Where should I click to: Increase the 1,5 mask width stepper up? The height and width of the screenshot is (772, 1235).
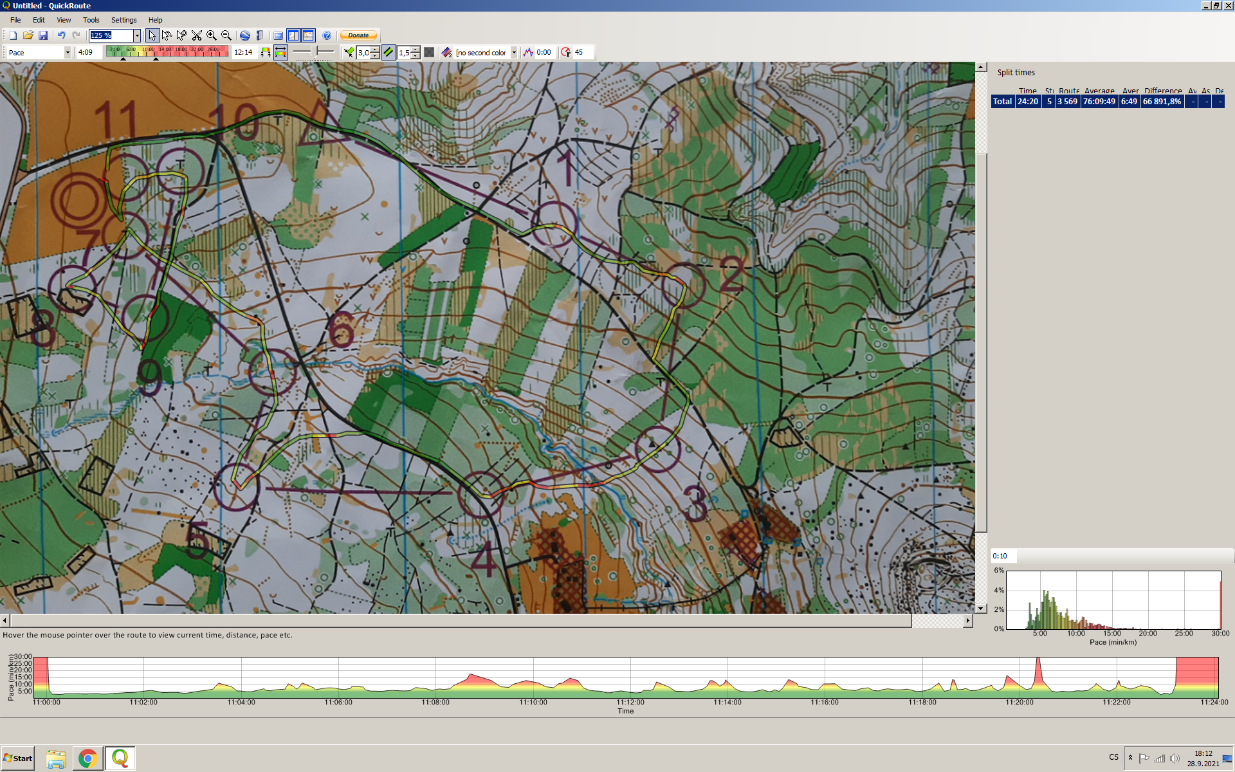tap(416, 50)
